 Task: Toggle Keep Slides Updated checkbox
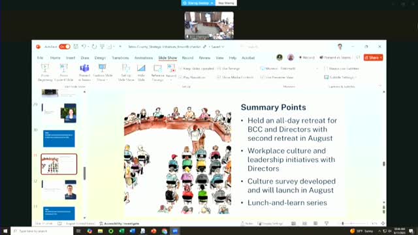pos(180,69)
